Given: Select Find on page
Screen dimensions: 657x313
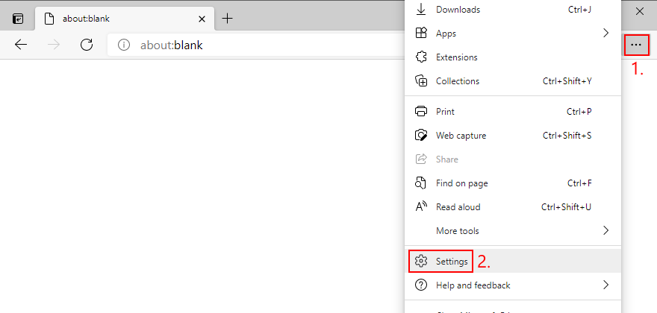Looking at the screenshot, I should coord(462,183).
